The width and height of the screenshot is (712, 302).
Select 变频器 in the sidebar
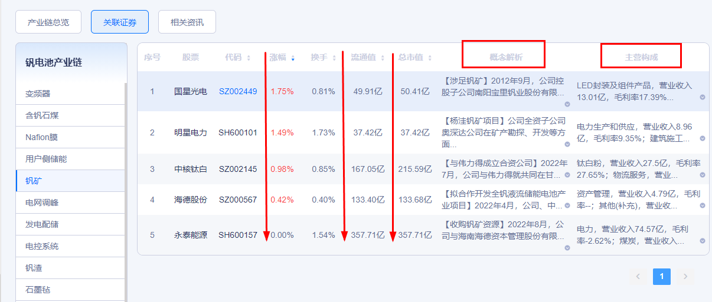[x=70, y=94]
